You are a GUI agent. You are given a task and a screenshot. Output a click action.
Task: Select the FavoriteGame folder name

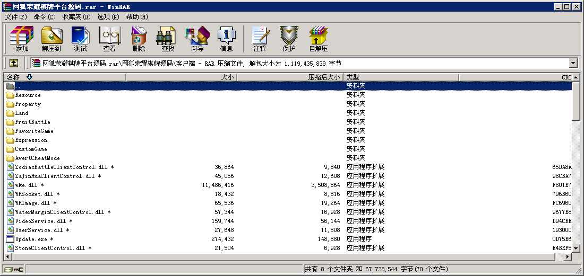tap(35, 131)
